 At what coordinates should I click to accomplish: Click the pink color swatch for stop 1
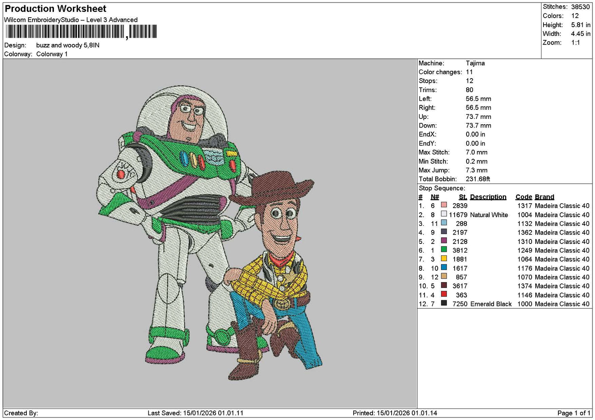[x=444, y=205]
